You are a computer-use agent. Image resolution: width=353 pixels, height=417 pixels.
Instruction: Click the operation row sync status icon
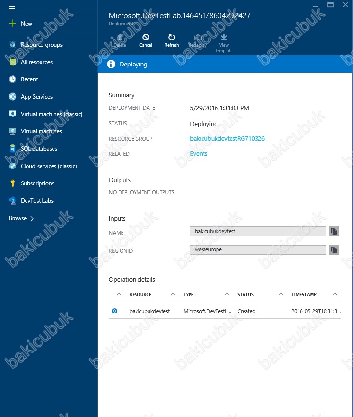click(x=115, y=311)
